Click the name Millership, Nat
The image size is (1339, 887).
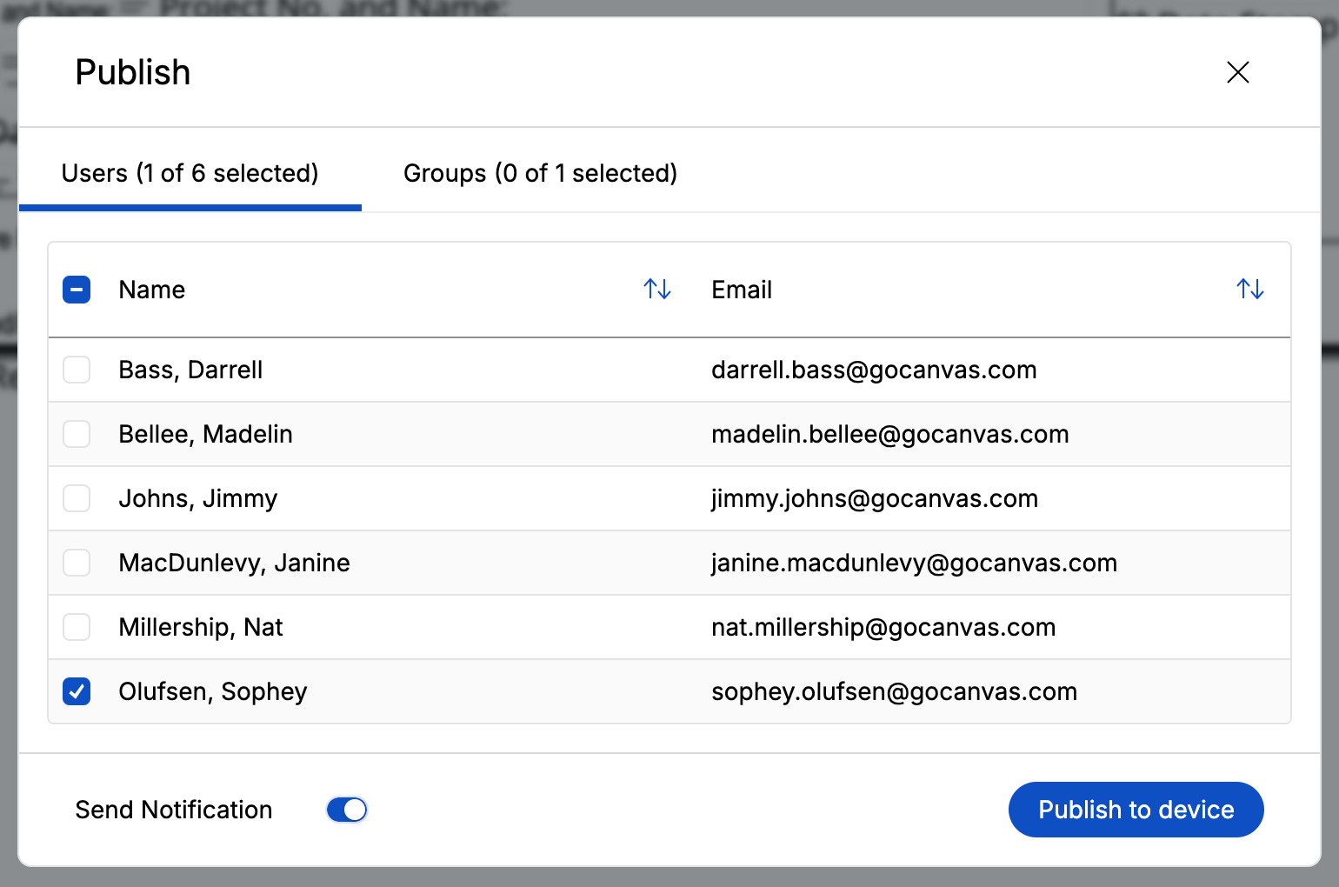[201, 627]
